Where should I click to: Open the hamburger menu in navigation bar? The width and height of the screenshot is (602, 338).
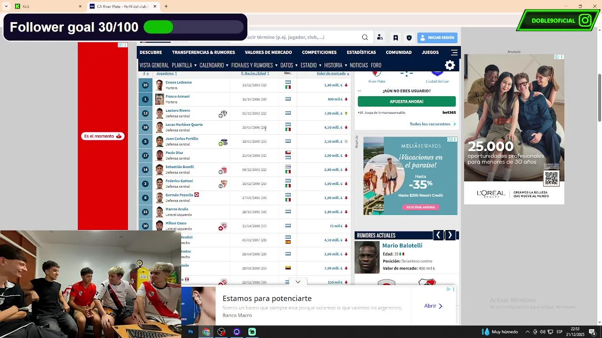[454, 53]
